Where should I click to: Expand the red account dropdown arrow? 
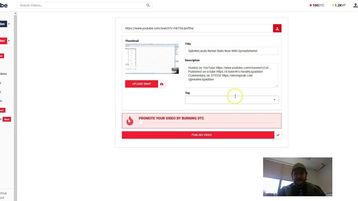click(9, 41)
